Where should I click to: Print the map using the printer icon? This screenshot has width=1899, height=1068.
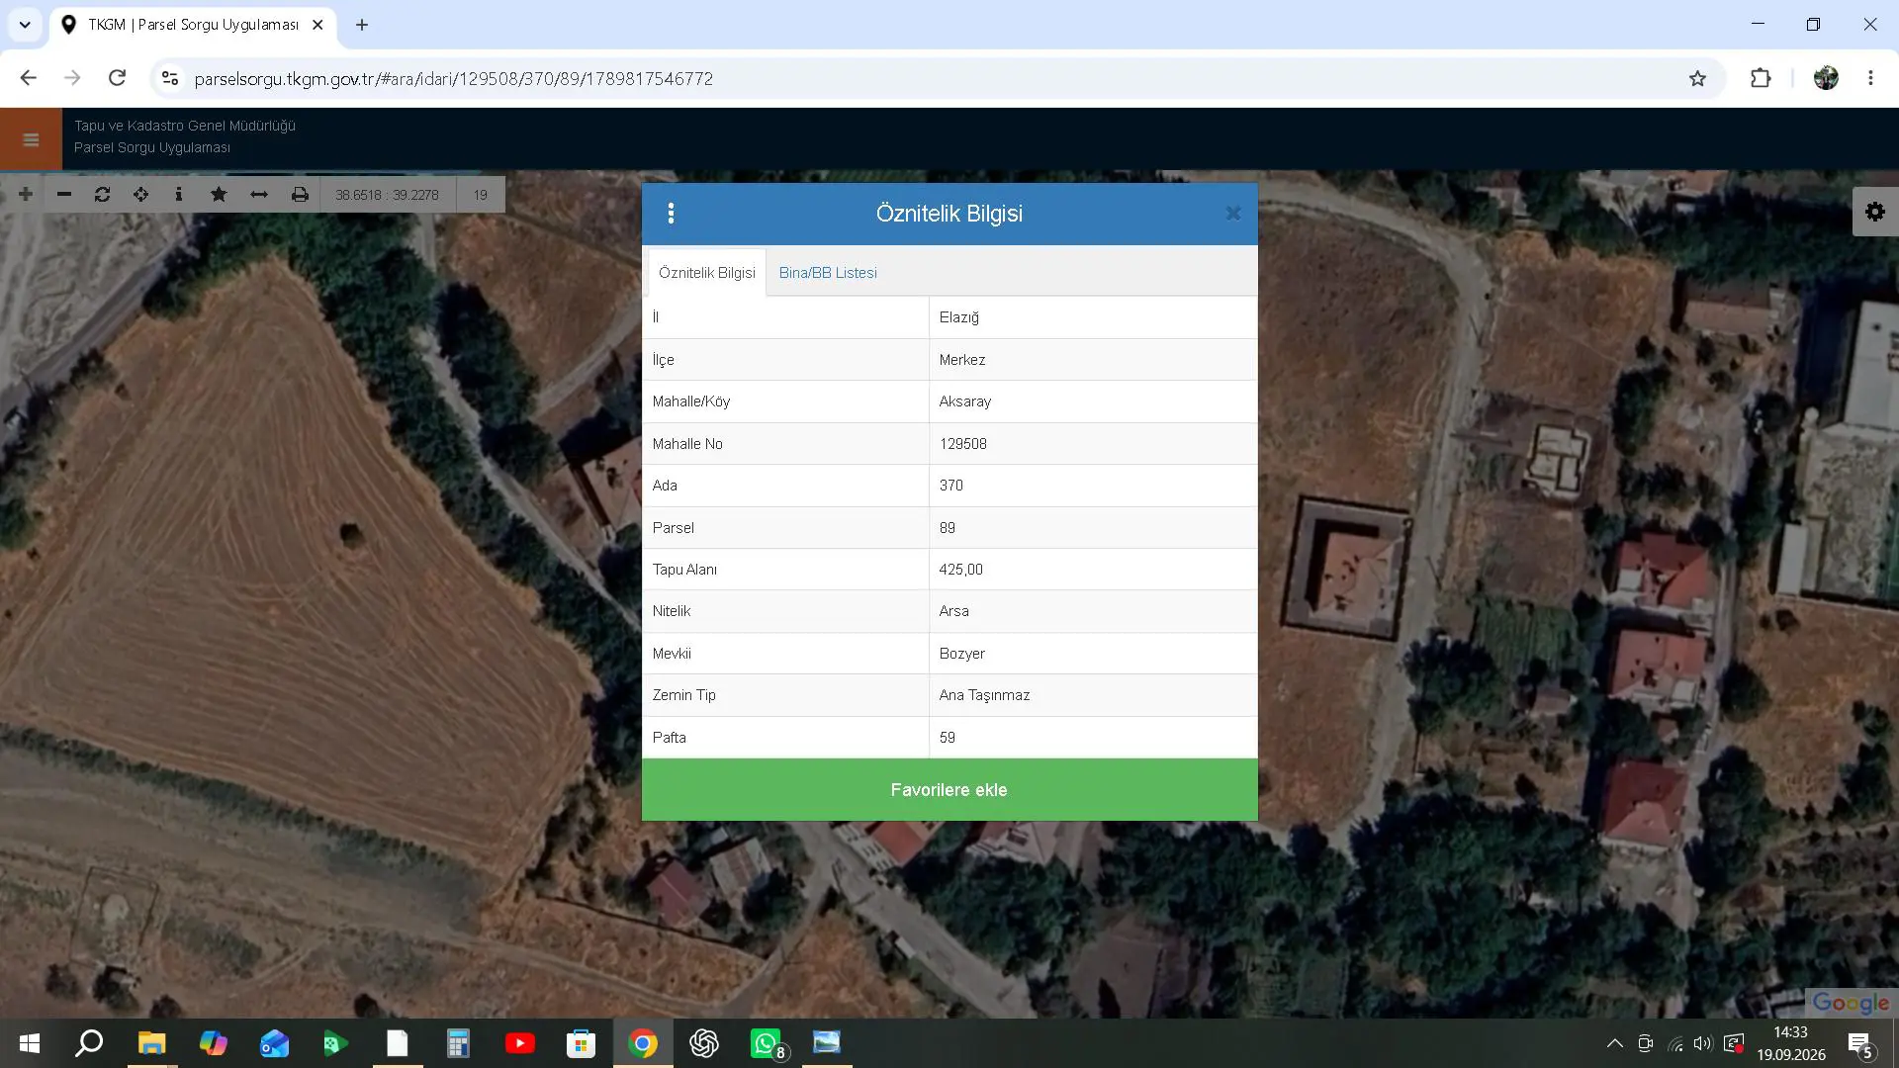pos(300,194)
